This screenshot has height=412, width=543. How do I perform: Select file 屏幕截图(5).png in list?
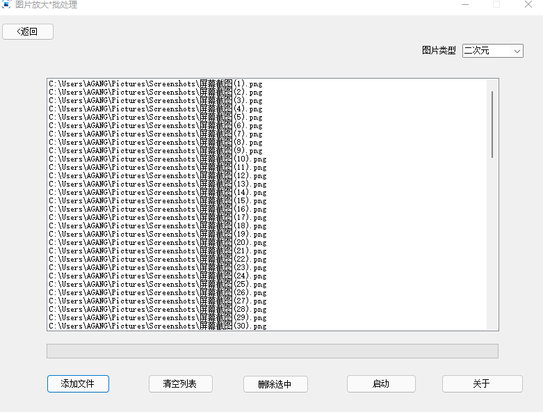(156, 117)
